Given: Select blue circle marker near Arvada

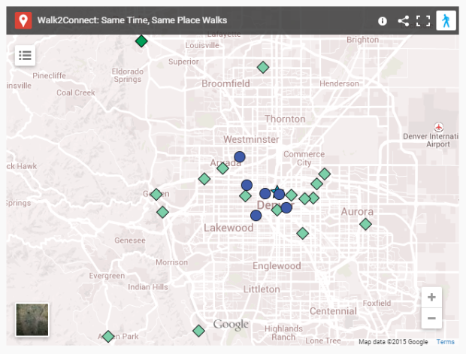Looking at the screenshot, I should pos(240,156).
